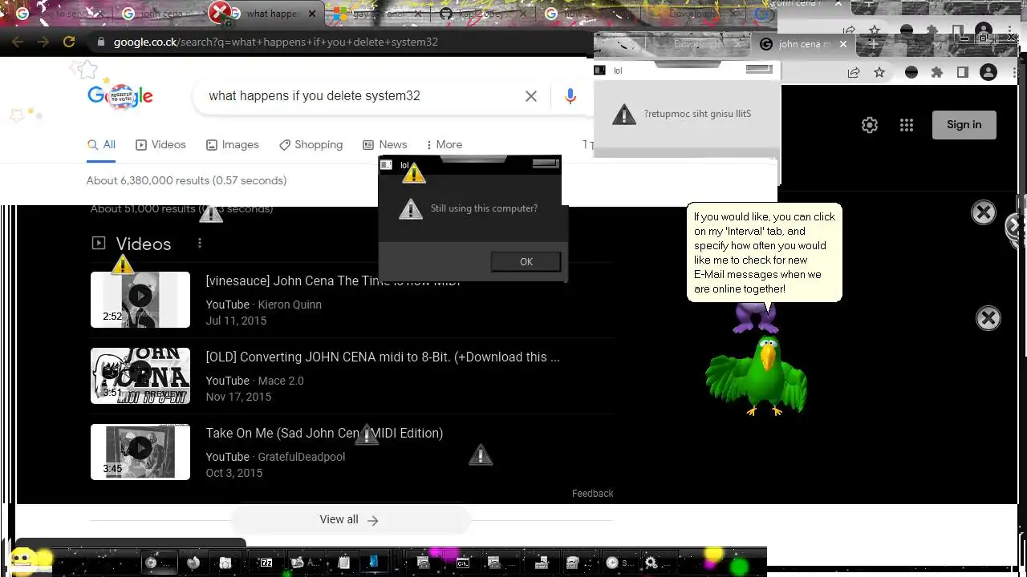Click the parrot's 'Interval' tab speech balloon
Screen dimensions: 1027x577
point(764,252)
